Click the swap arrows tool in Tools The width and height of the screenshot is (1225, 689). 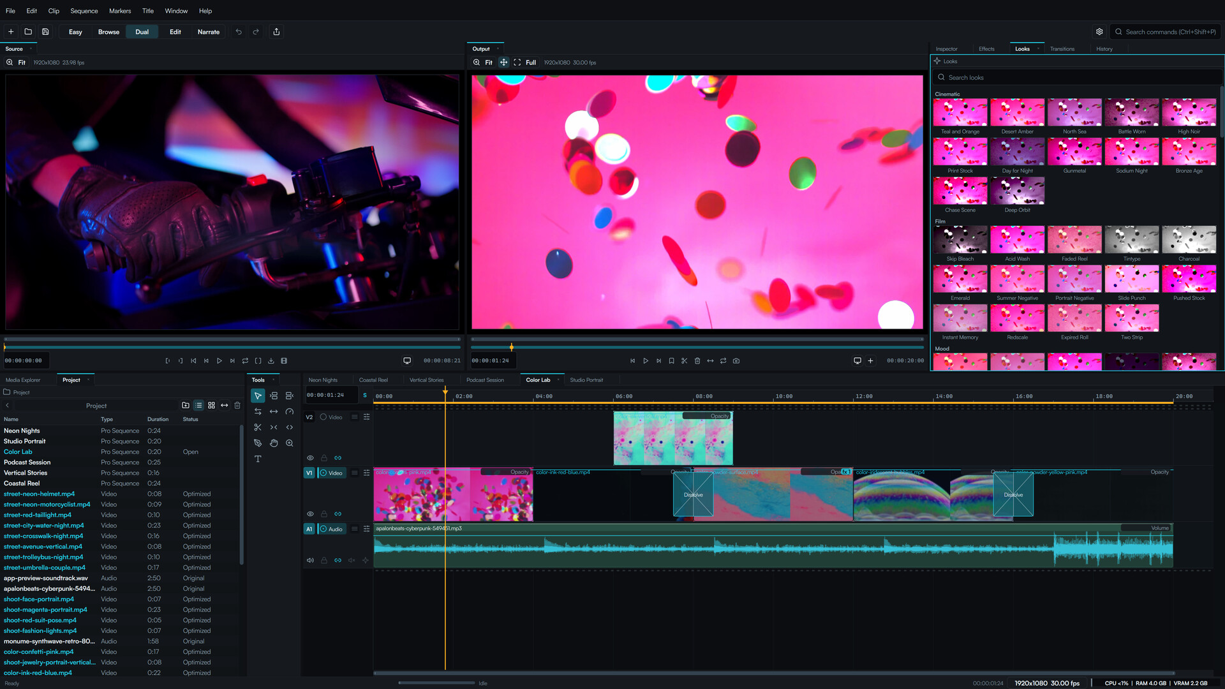click(x=258, y=411)
